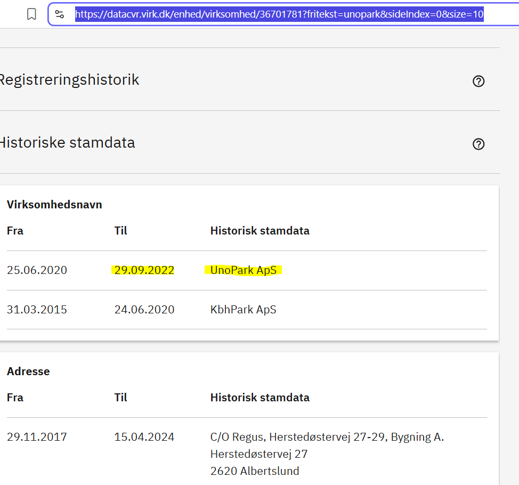Screen dimensions: 519x485
Task: Click the 24.06.2020 end date
Action: click(144, 310)
